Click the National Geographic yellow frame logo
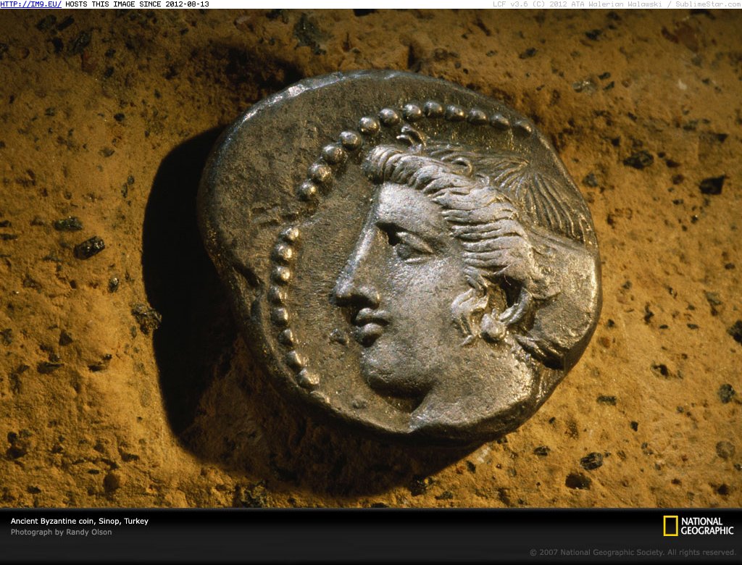742x565 pixels. 670,526
